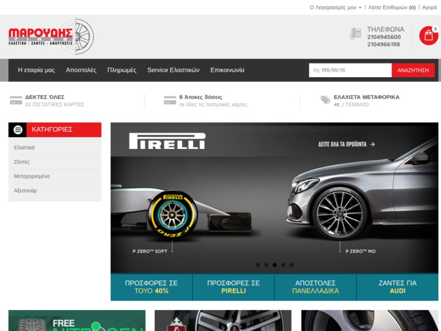The height and width of the screenshot is (331, 441).
Task: Click ΔΕΙΤΕ ΟΛΑ ΤΑ ΠΡΟΪΟΝΤΑ on banner
Action: coord(342,144)
